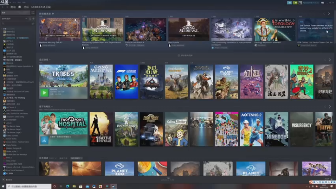Select Mount & Blade Bannerlord cover

[202, 81]
